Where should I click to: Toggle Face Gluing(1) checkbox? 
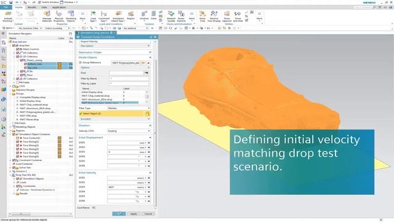coord(18,142)
